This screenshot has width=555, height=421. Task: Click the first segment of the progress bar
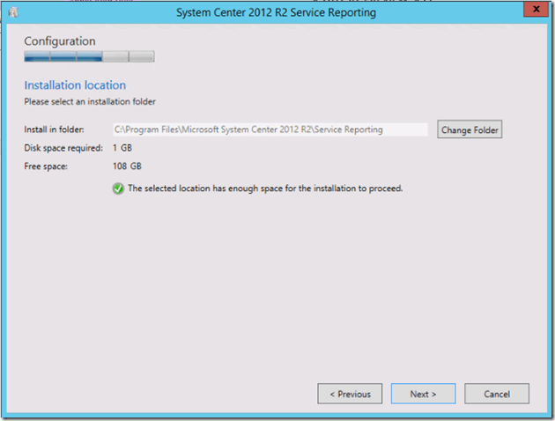pyautogui.click(x=36, y=58)
